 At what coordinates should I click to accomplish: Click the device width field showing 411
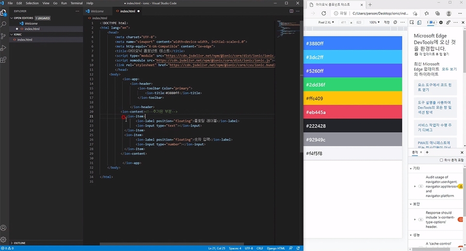344,22
